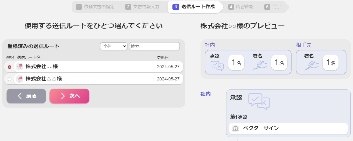Open the 全体 filter dropdown
The image size is (353, 141).
point(114,46)
